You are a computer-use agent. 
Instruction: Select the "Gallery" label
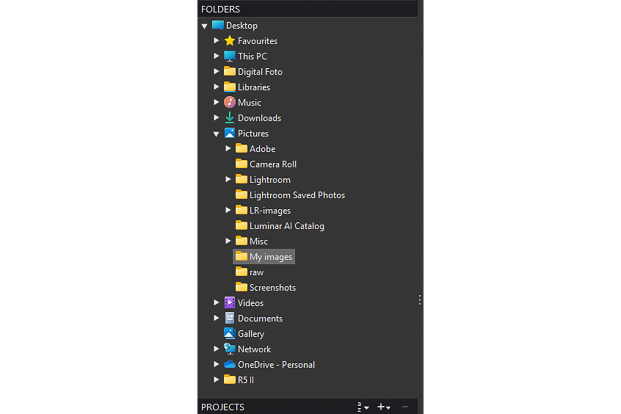coord(251,334)
